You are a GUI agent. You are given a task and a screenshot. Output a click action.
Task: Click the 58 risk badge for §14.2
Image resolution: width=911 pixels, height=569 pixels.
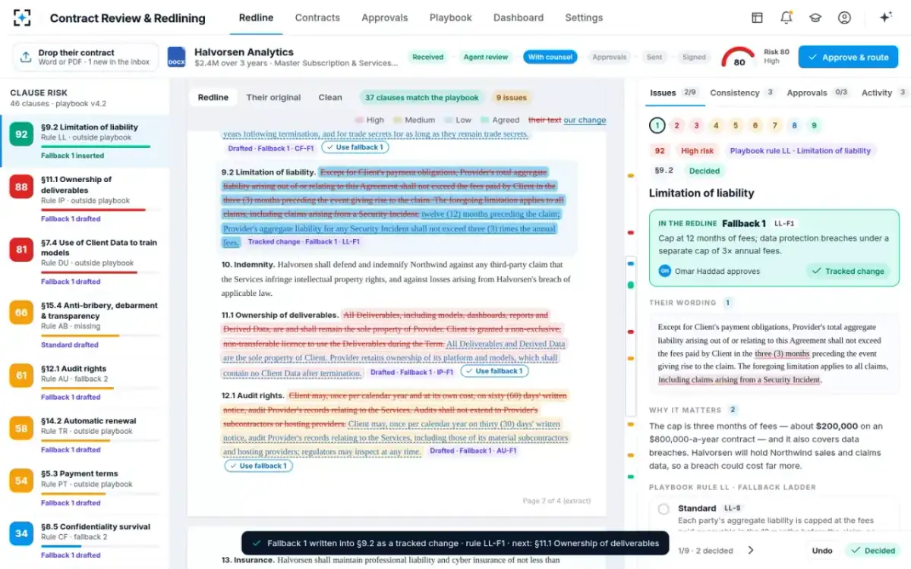point(21,428)
